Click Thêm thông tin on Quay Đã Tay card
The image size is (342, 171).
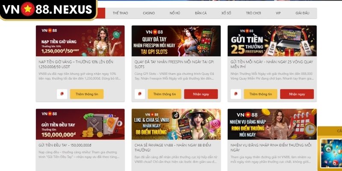[165, 94]
